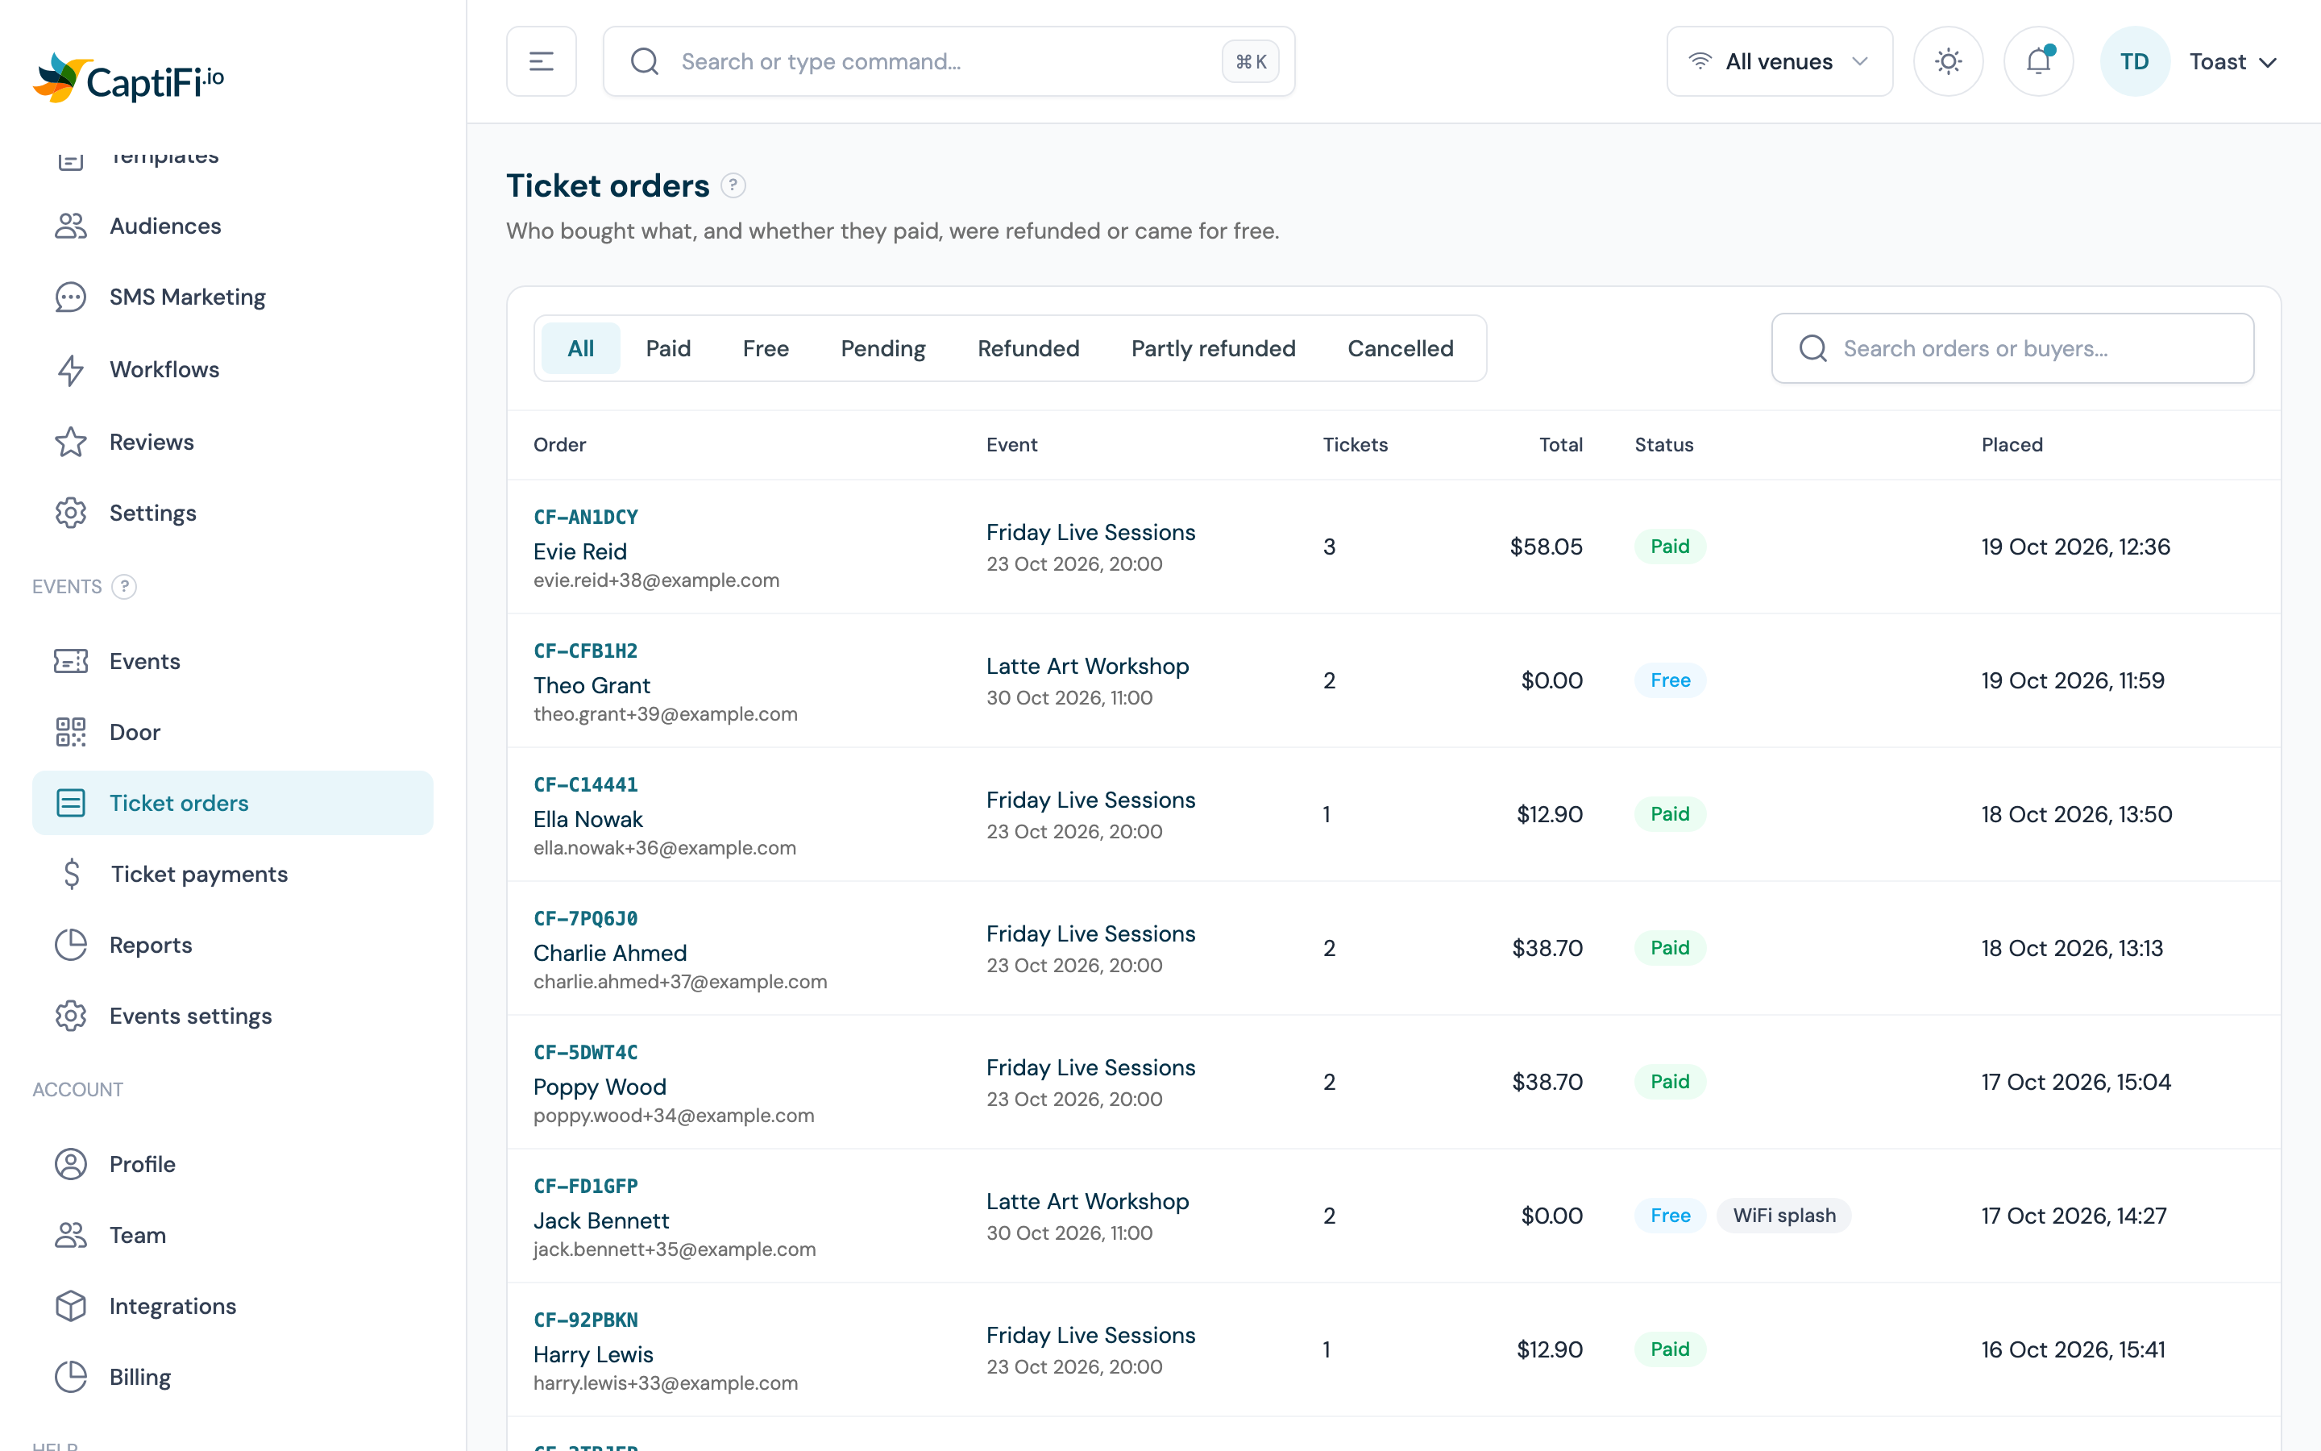
Task: Open the Reviews page
Action: [x=232, y=442]
